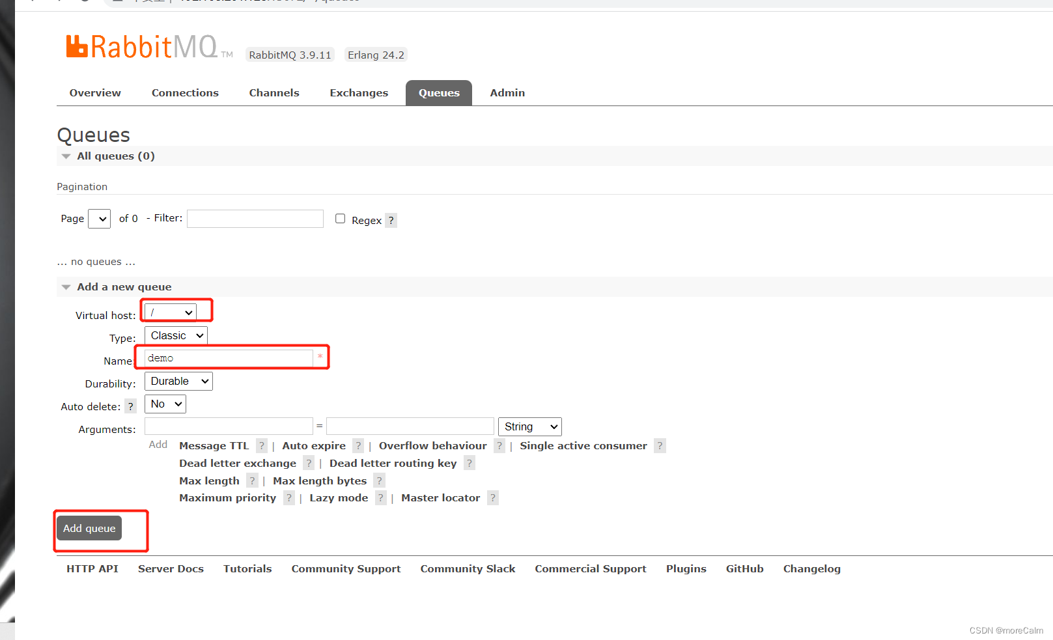This screenshot has height=640, width=1053.
Task: Open help for Master locator
Action: pos(492,497)
